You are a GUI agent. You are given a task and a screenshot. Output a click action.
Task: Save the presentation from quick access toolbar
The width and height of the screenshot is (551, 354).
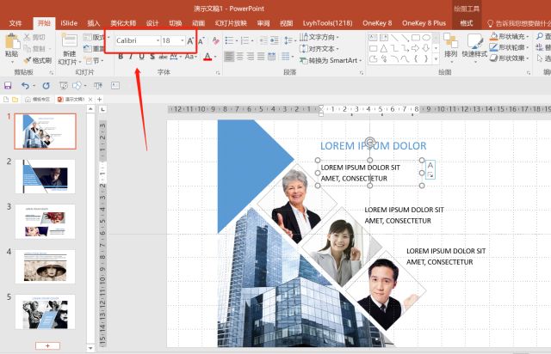(8, 85)
